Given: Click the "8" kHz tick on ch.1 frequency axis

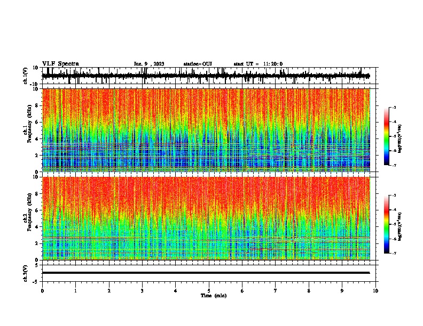Looking at the screenshot, I should tap(37, 105).
